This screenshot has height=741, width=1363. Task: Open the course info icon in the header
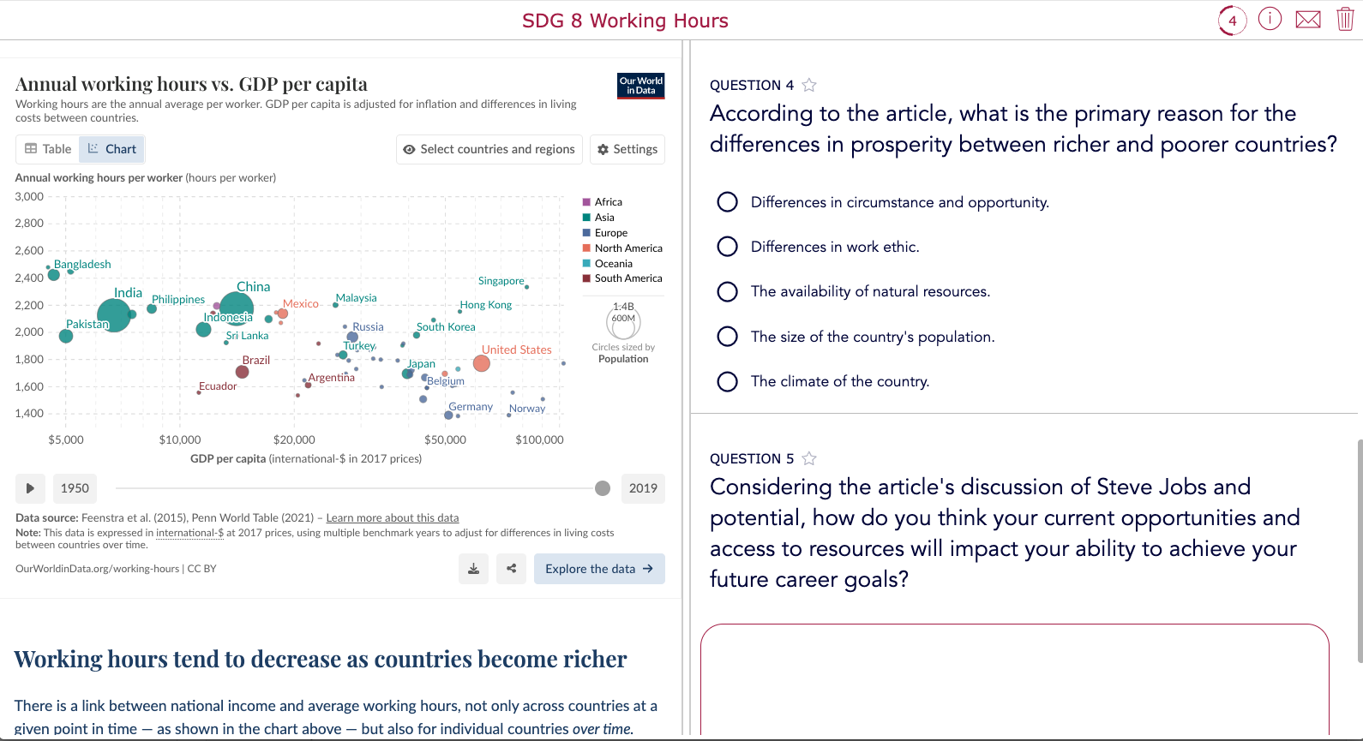click(x=1270, y=18)
